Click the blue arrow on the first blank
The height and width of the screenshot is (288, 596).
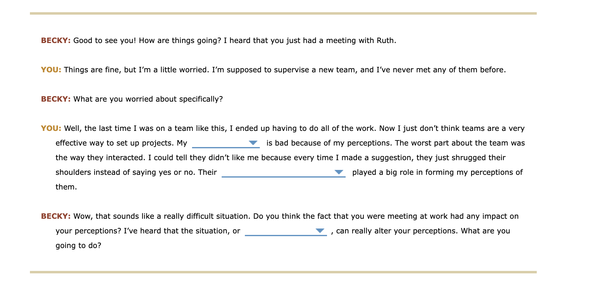point(253,143)
